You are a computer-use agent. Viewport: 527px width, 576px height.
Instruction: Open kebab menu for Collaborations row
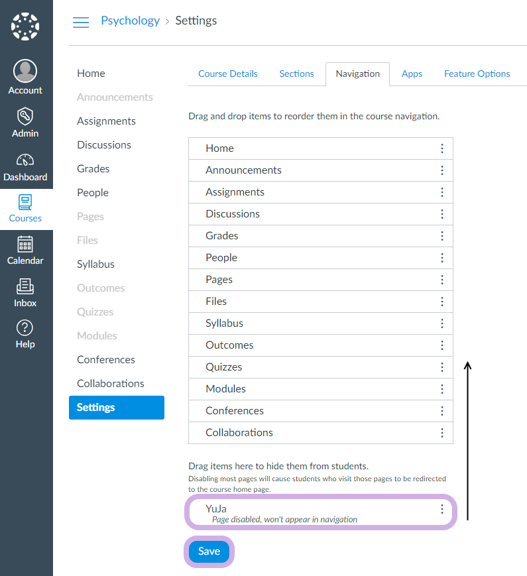(x=442, y=433)
